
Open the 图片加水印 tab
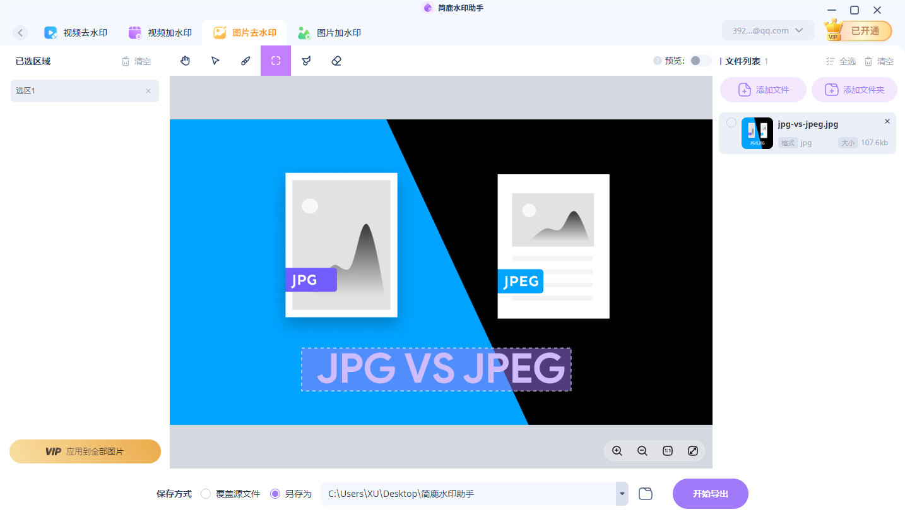coord(329,32)
